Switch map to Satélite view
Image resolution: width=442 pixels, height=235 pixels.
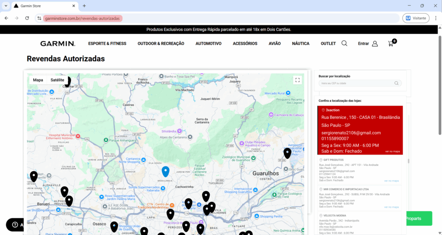click(57, 80)
